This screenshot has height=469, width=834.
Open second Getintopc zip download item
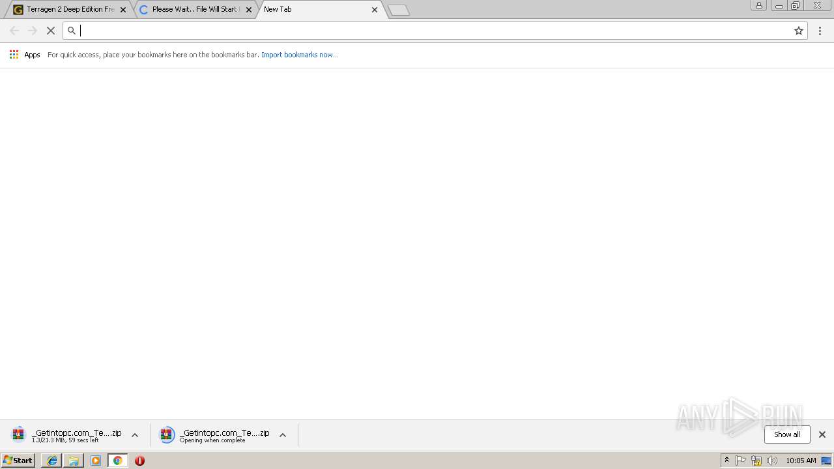[x=214, y=435]
